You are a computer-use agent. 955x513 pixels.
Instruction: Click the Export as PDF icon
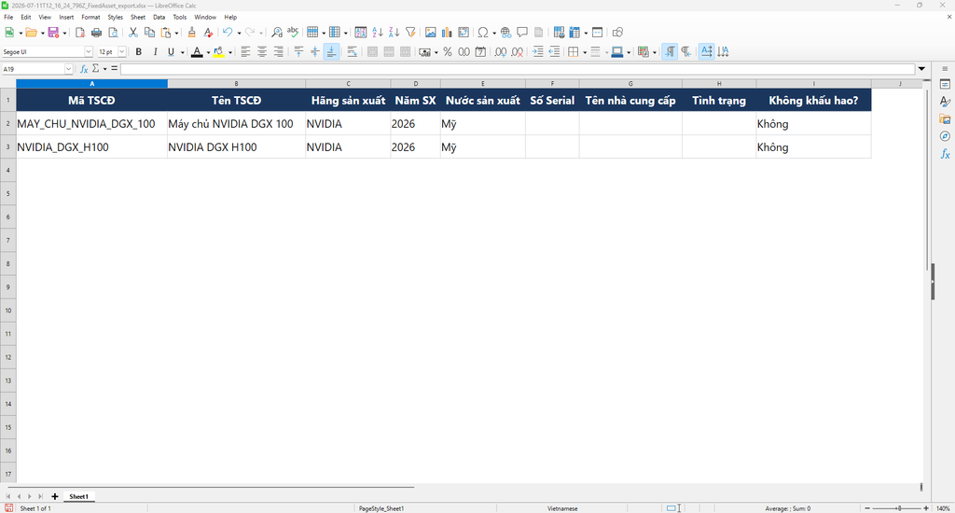click(x=80, y=33)
